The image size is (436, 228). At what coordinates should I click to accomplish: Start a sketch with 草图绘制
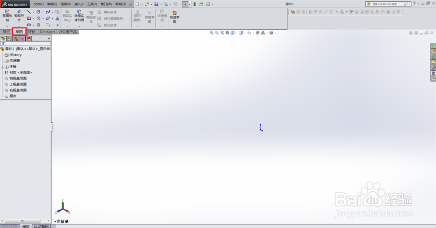[x=7, y=16]
